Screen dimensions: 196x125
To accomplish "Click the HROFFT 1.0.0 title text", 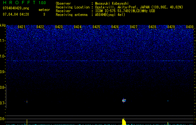I will (24, 2).
